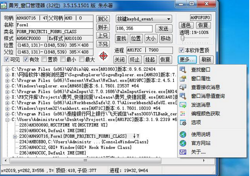The height and width of the screenshot is (176, 250).
Task: Click the &HF0F0F0 color value field
Action: coord(200,17)
